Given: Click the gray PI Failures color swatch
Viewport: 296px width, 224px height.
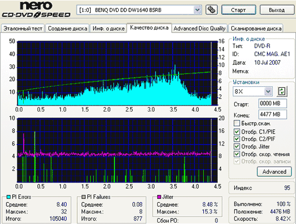Looking at the screenshot, I should [x=83, y=197].
